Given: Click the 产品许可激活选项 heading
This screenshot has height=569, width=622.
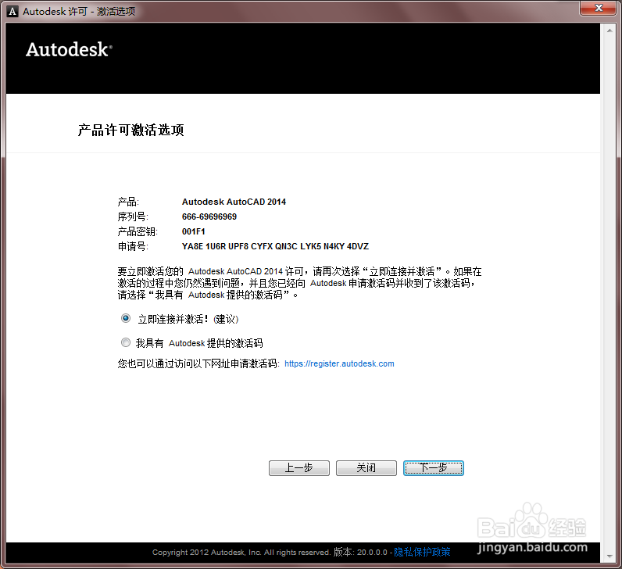Looking at the screenshot, I should tap(131, 131).
